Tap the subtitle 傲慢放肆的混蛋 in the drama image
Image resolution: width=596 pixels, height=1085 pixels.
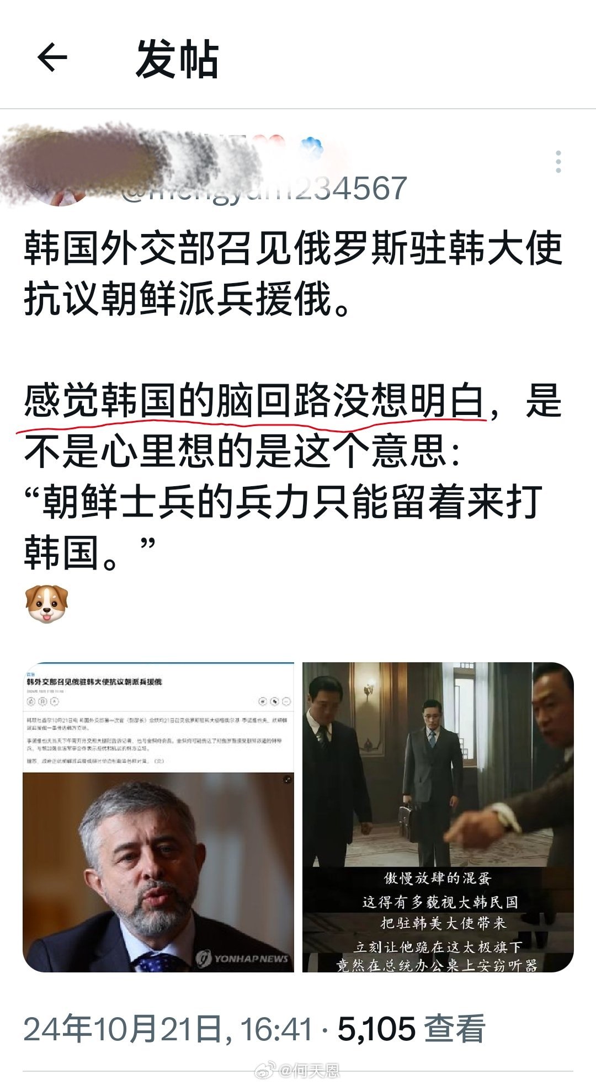pos(438,878)
